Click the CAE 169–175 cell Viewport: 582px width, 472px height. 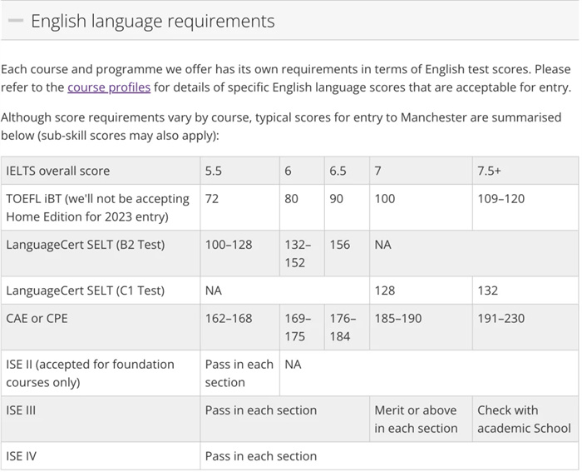click(x=302, y=327)
